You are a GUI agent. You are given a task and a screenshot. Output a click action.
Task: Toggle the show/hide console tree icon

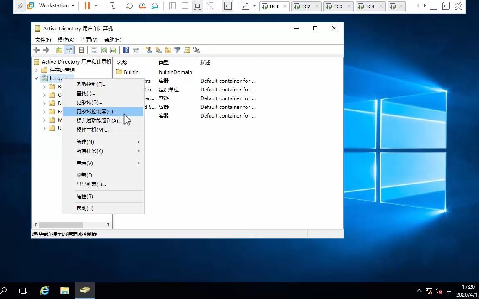[x=69, y=50]
